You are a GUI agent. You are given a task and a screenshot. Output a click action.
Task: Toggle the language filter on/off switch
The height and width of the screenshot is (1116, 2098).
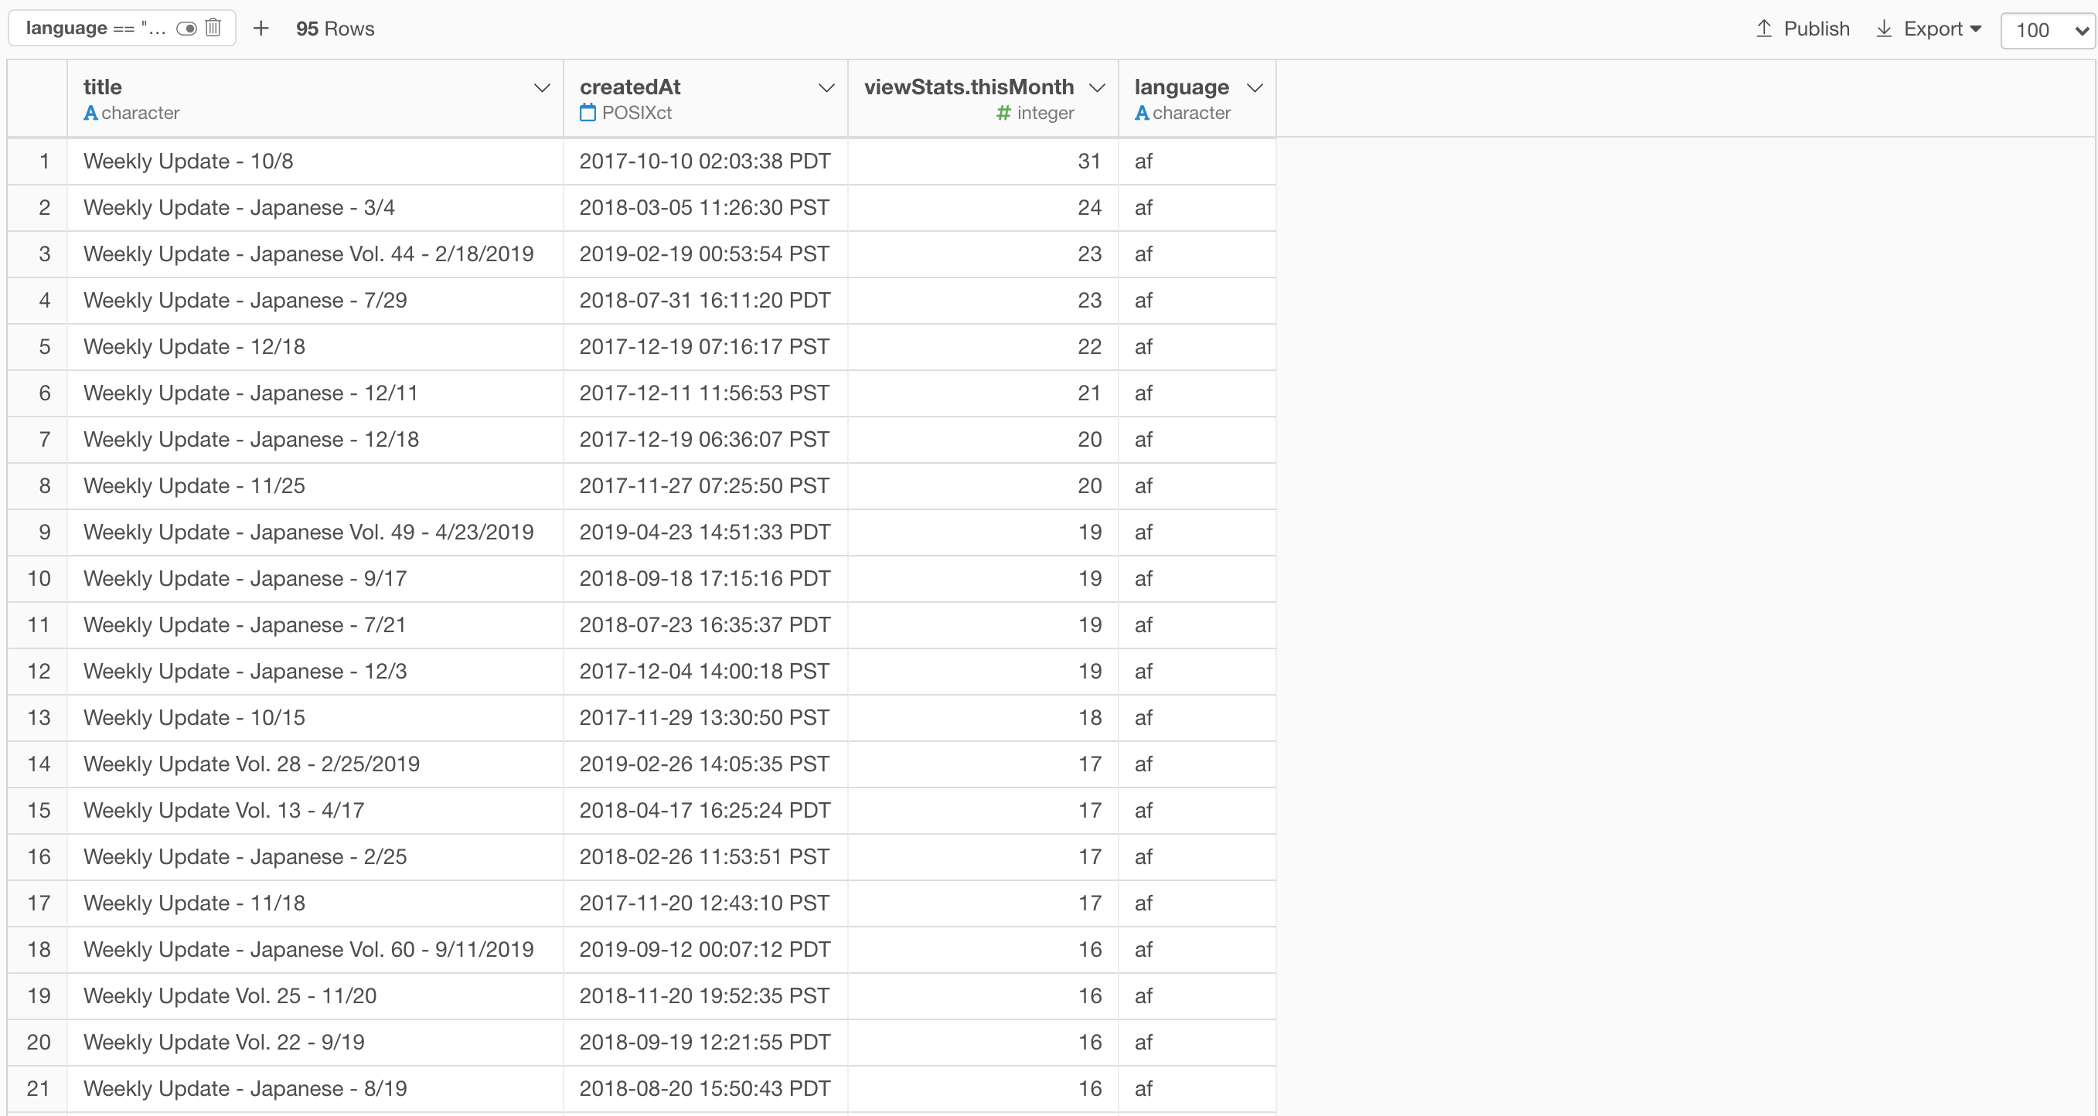coord(186,29)
